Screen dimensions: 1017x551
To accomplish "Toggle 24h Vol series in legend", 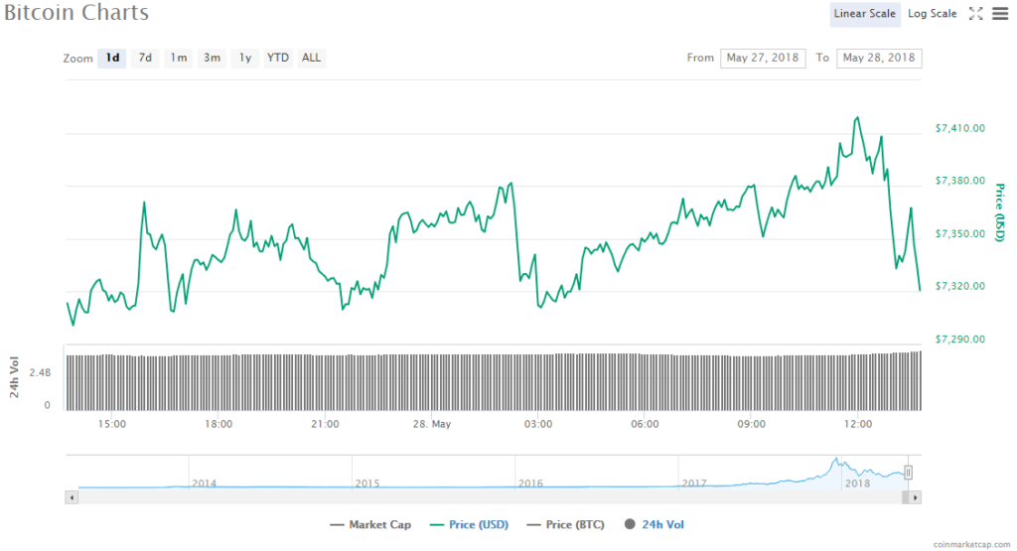I will tap(654, 524).
